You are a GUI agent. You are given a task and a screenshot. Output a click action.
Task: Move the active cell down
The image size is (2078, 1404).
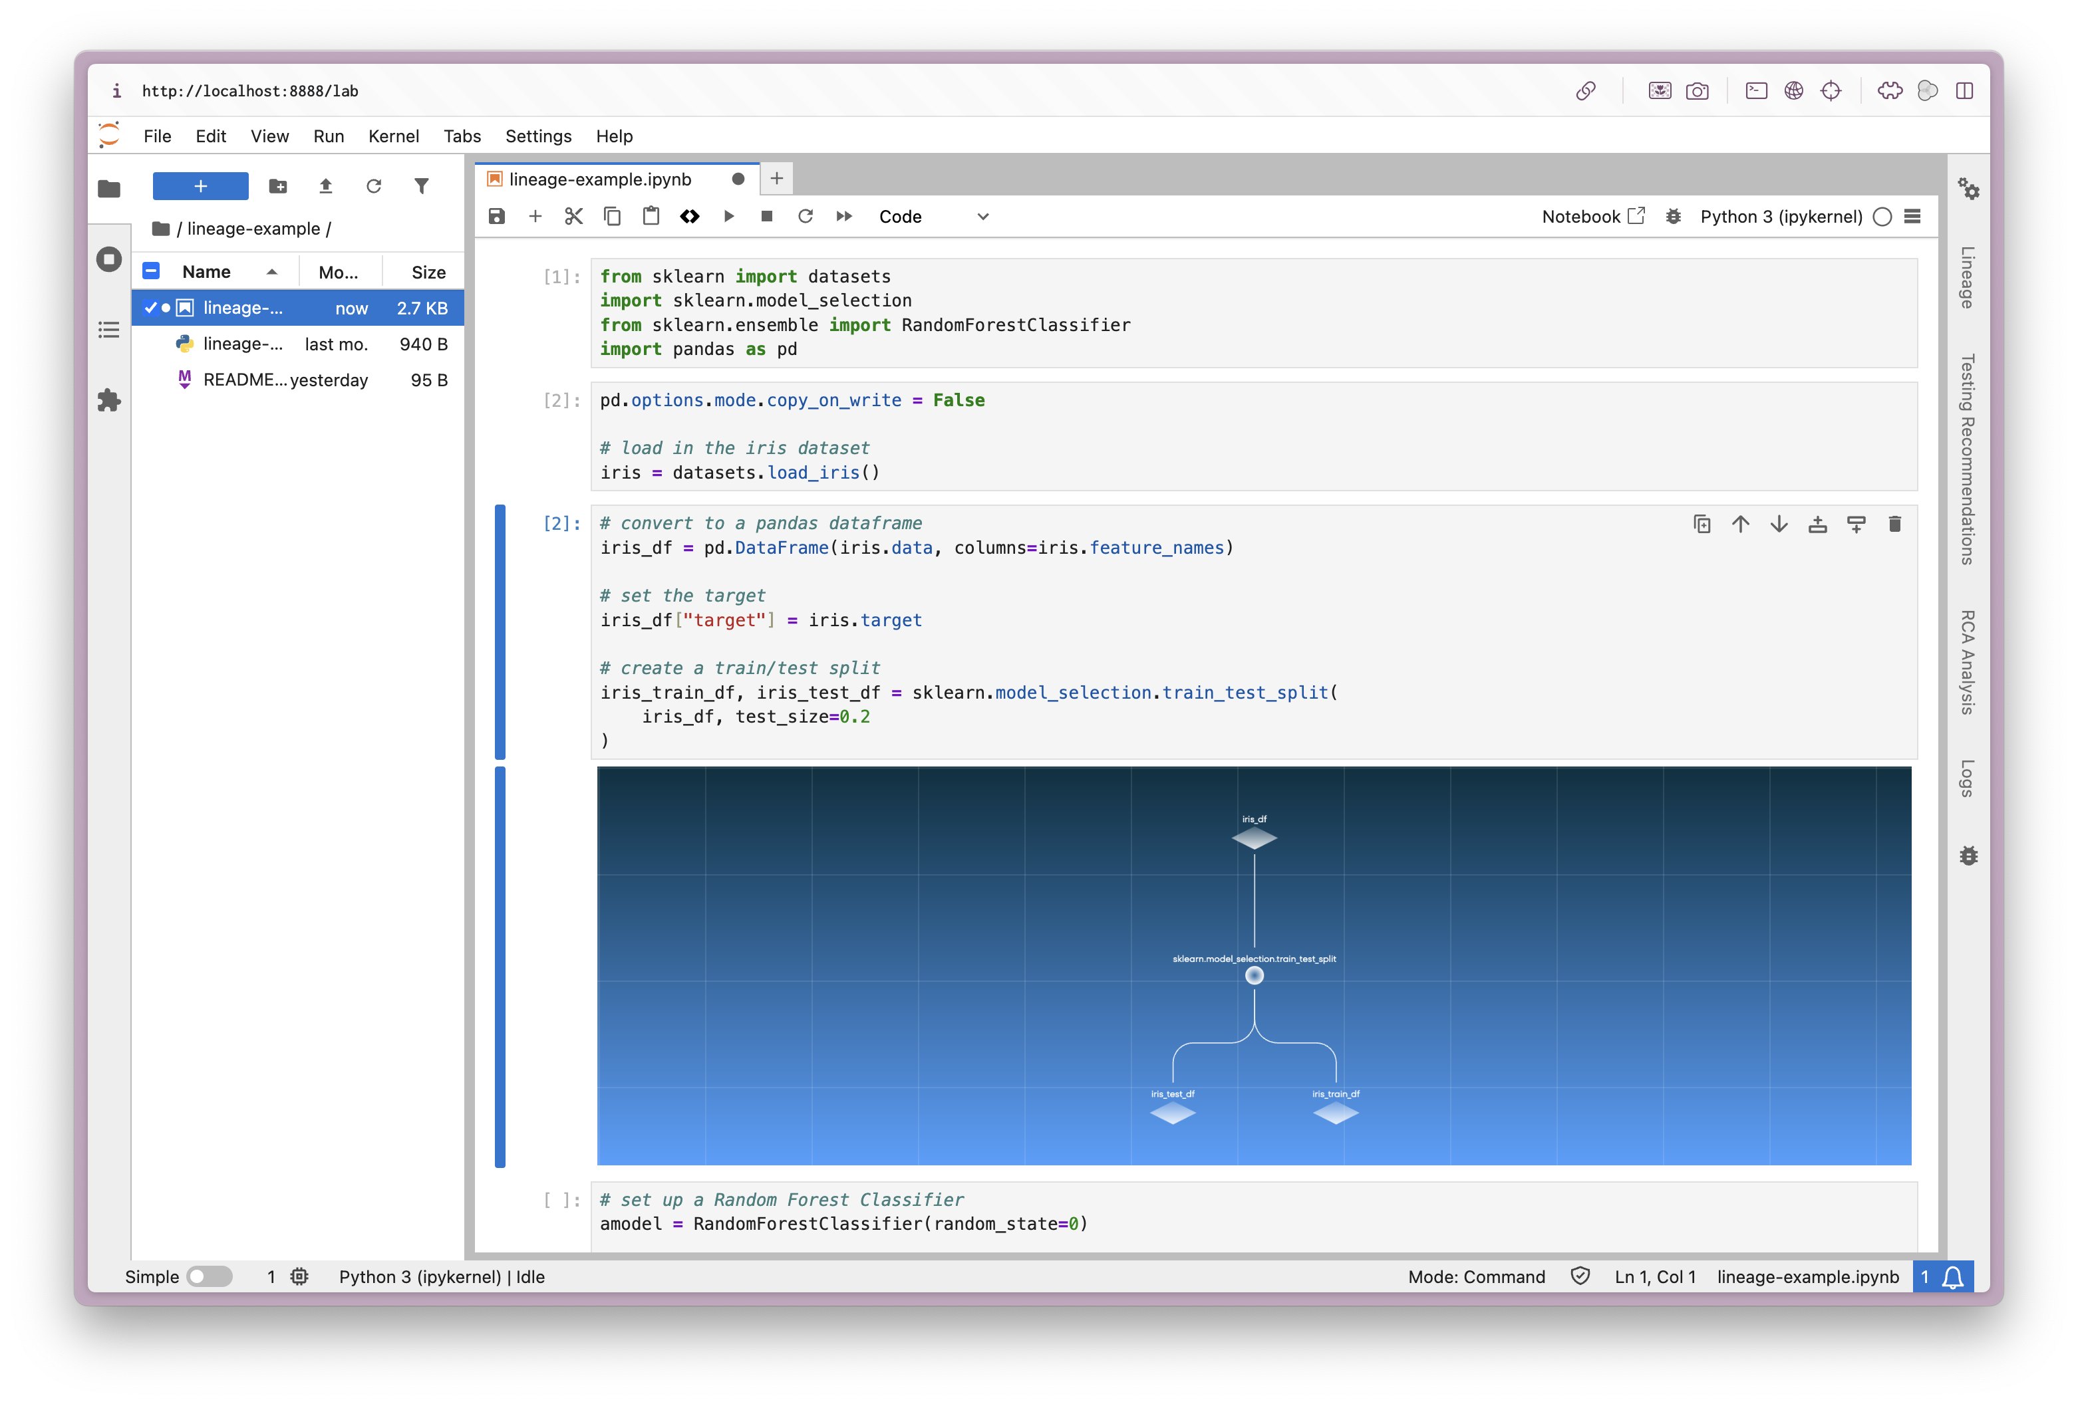pyautogui.click(x=1779, y=525)
